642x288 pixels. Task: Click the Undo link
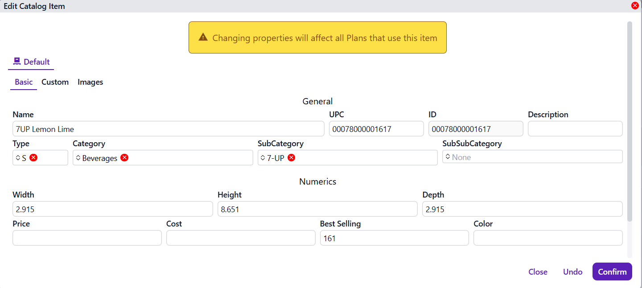pos(572,272)
